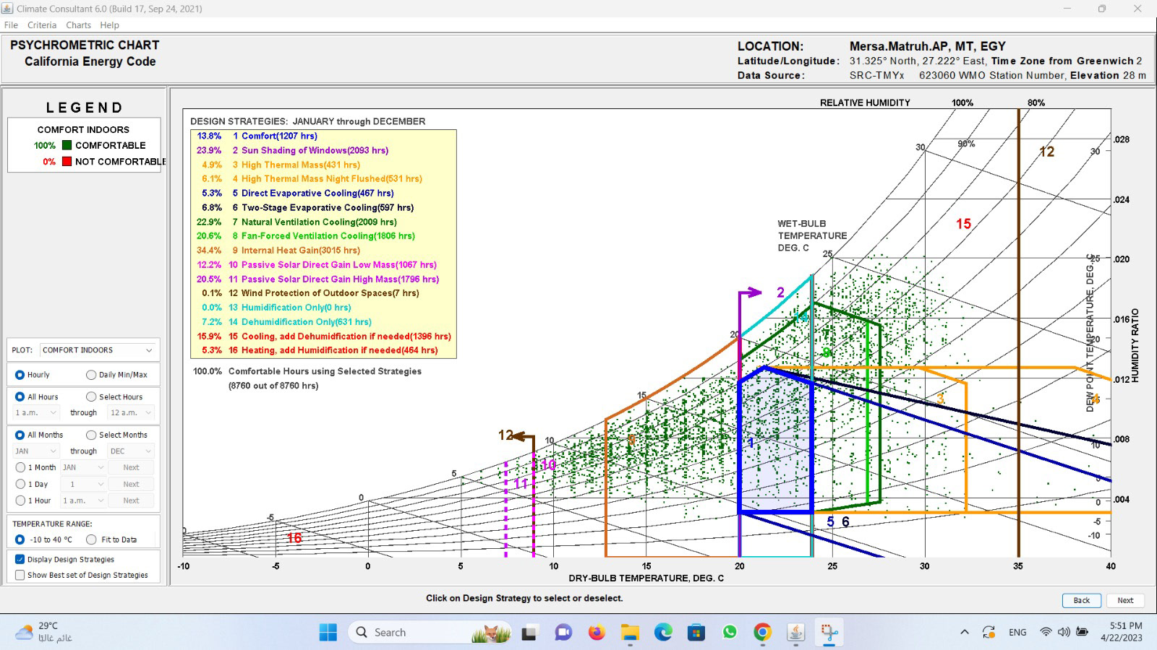Screen dimensions: 1157x650
Task: Uncheck Display Design Strategies checkbox
Action: 20,559
